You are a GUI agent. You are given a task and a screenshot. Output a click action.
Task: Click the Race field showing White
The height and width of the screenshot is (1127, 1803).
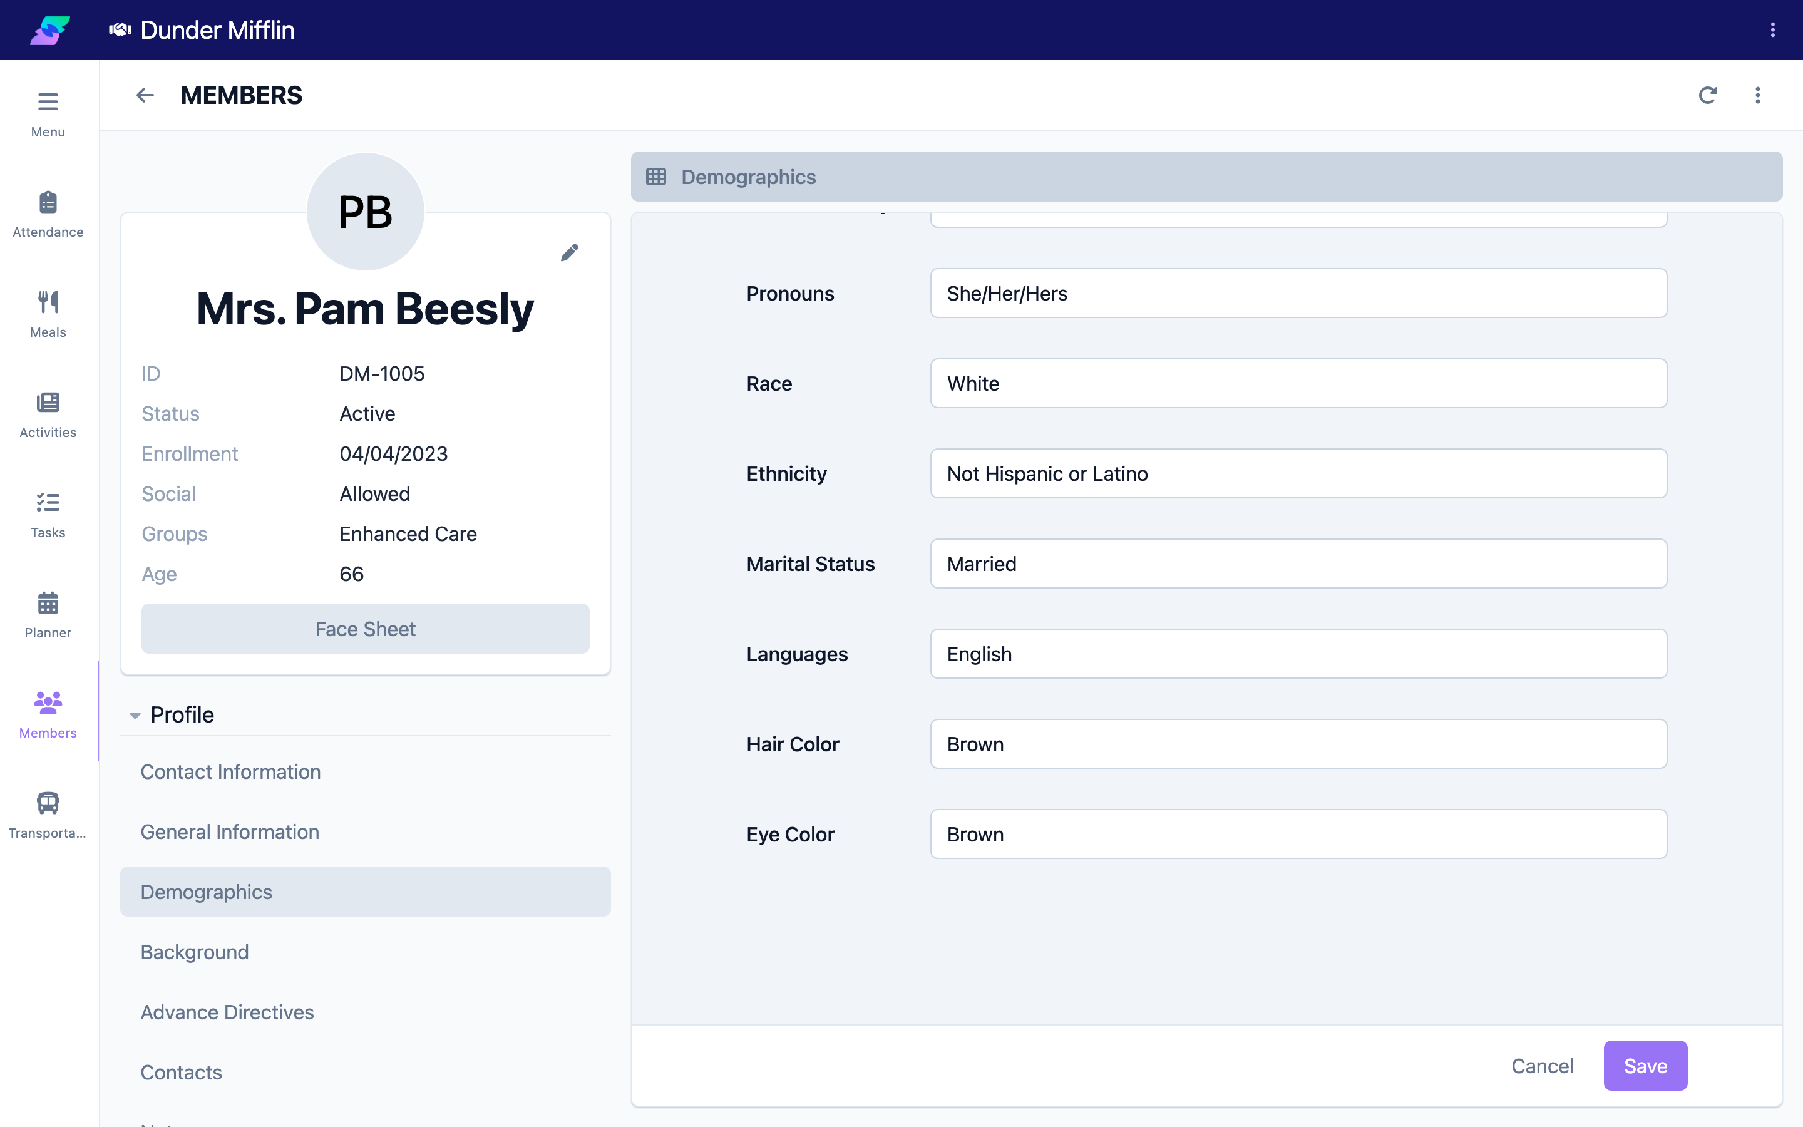pyautogui.click(x=1298, y=383)
